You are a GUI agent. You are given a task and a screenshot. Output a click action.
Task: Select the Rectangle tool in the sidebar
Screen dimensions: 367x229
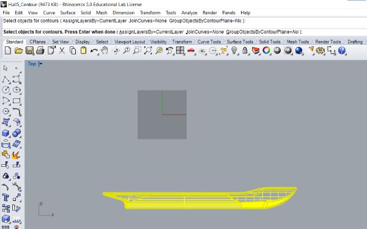(x=17, y=101)
